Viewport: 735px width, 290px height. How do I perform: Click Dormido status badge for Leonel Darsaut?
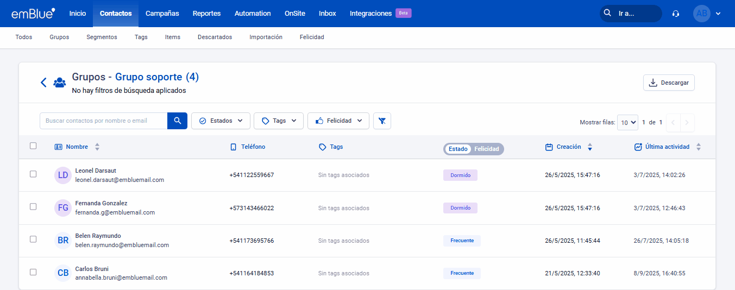pyautogui.click(x=461, y=175)
